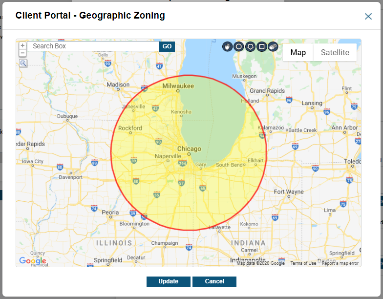This screenshot has height=299, width=383.
Task: Click the Cancel button
Action: [x=214, y=281]
